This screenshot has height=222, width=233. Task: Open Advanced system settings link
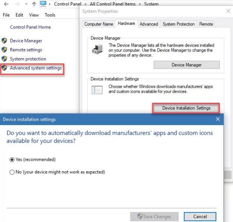(x=36, y=68)
